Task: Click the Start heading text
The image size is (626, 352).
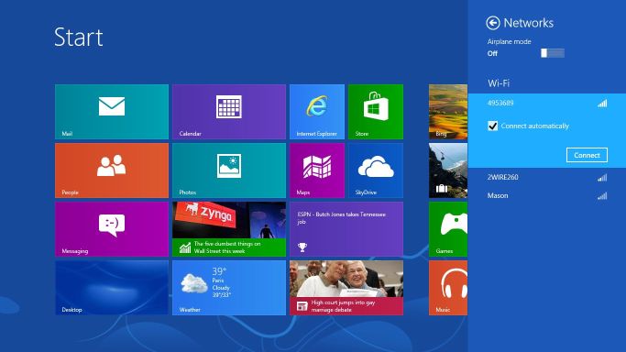Action: (79, 38)
